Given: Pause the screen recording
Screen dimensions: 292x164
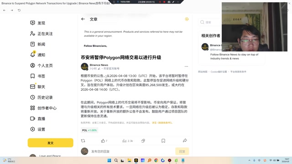Looking at the screenshot, I should [x=160, y=2].
